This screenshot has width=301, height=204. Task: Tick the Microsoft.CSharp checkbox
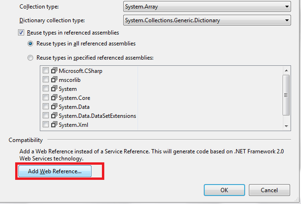tap(46, 71)
